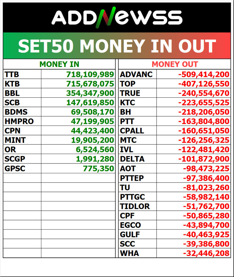Viewport: 234px width, 277px height.
Task: Click the BBL ticker cell
Action: point(12,93)
